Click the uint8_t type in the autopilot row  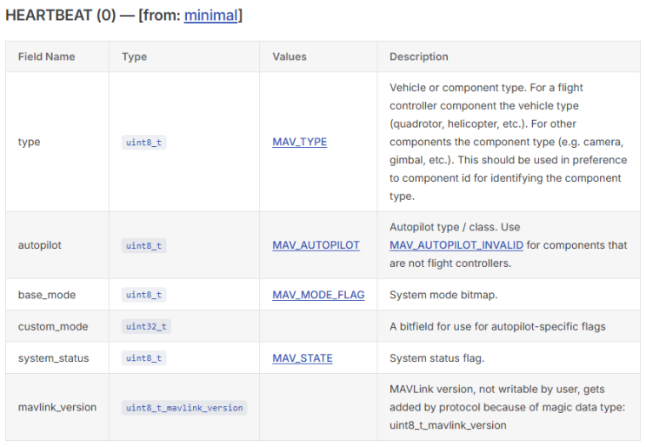(143, 245)
